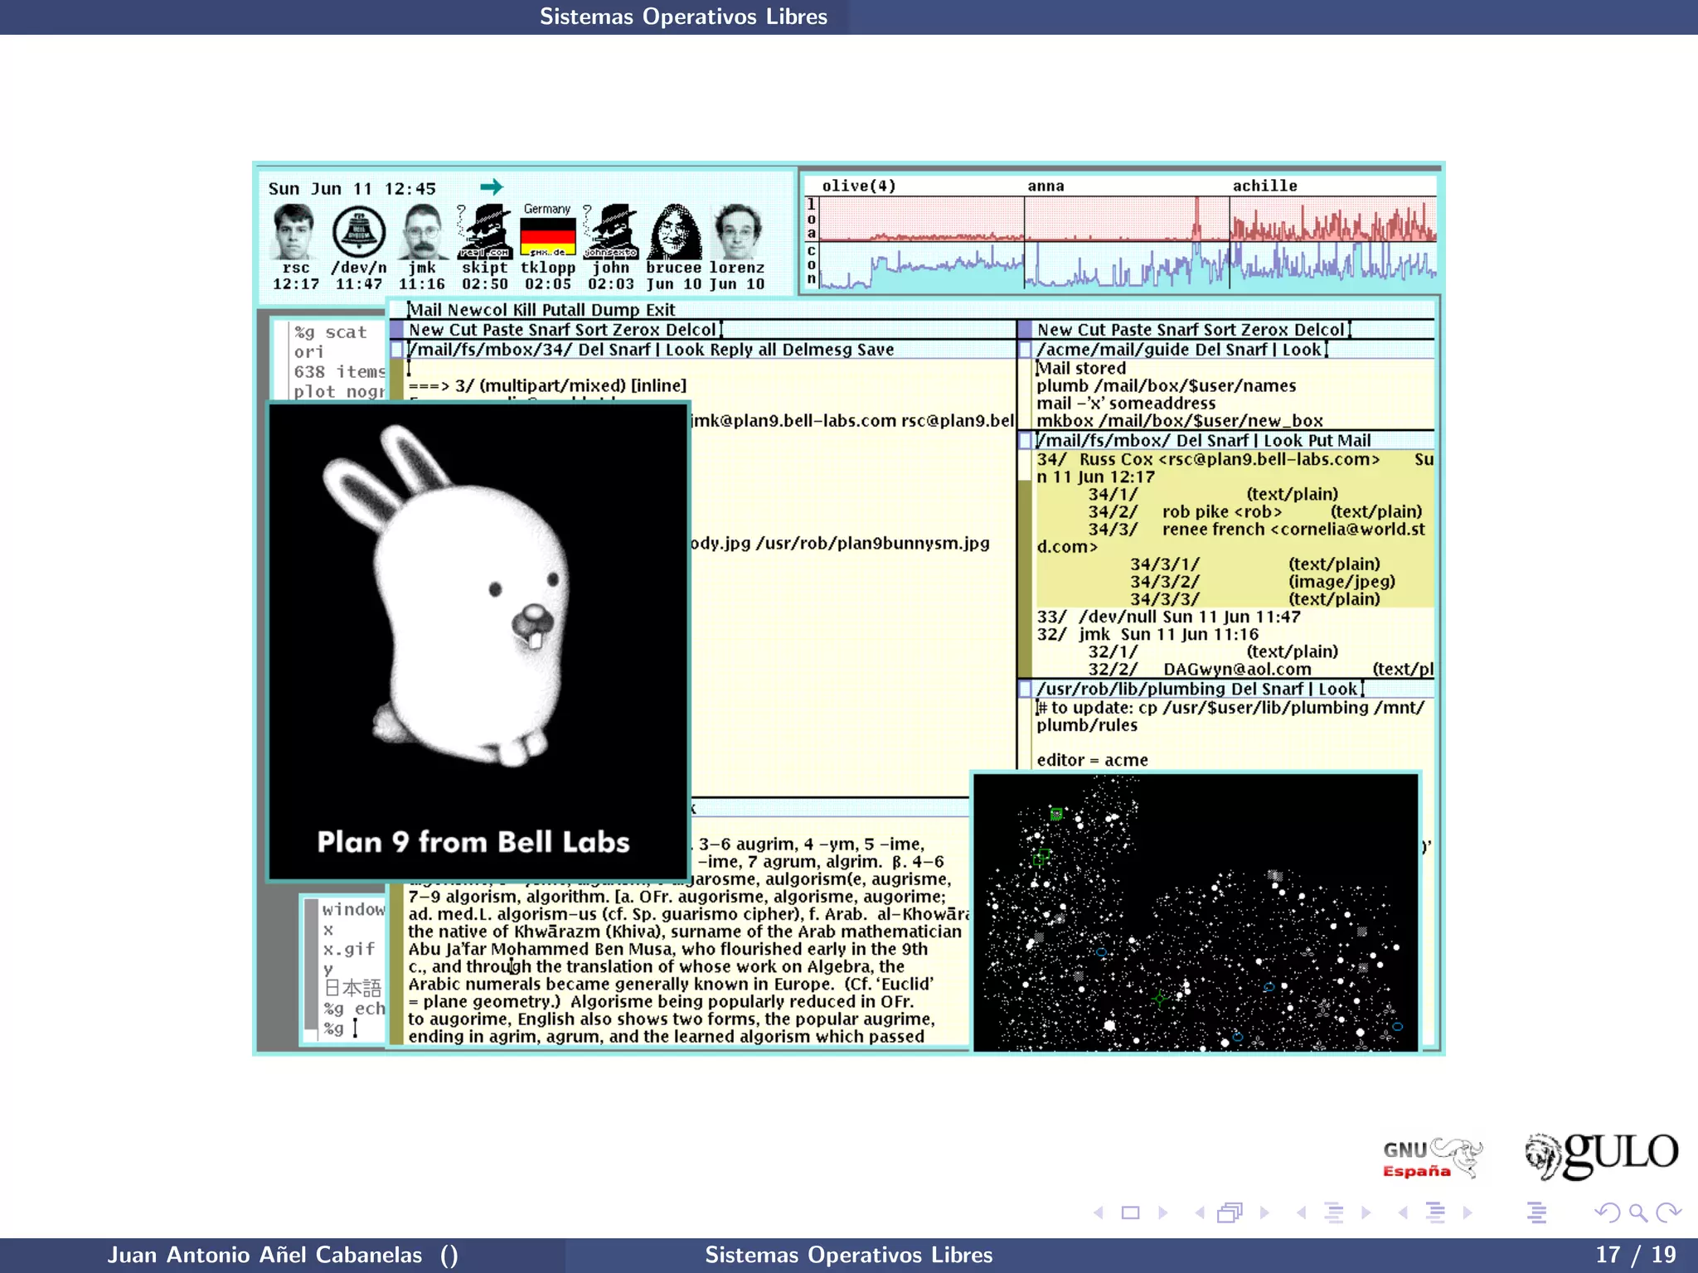1698x1273 pixels.
Task: Click the GULO logo
Action: pyautogui.click(x=1602, y=1155)
